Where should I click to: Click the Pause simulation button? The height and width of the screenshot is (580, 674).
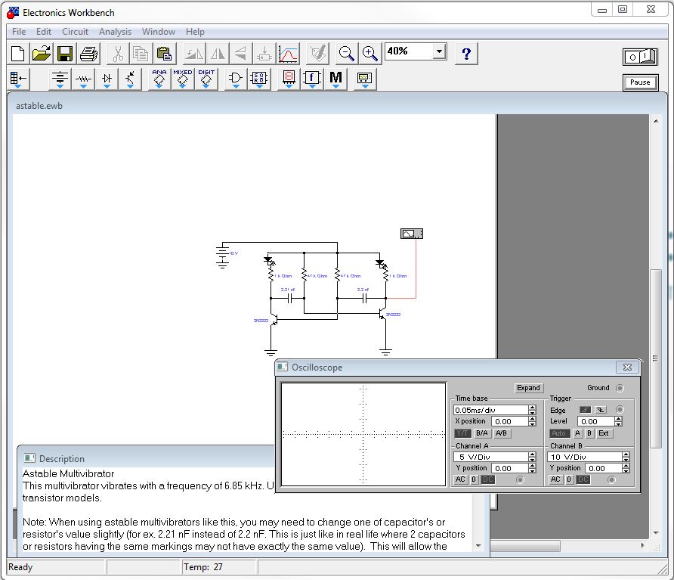click(x=639, y=82)
